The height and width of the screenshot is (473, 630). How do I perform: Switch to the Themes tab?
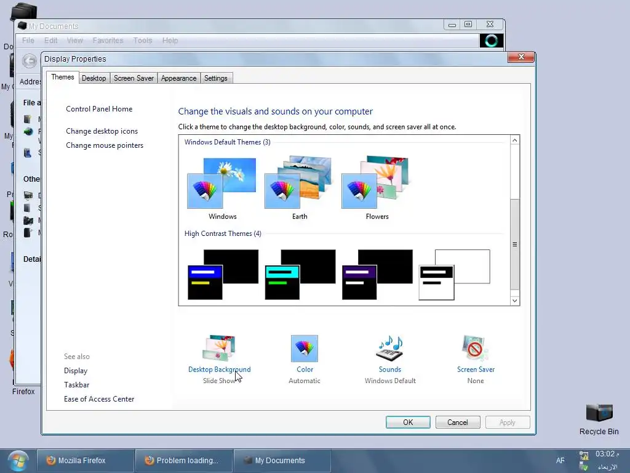coord(62,77)
